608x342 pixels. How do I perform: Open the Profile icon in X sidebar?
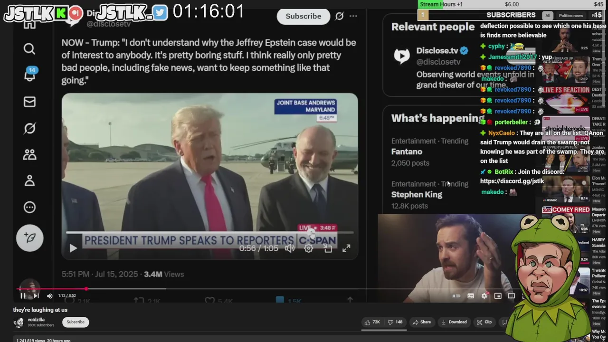(x=29, y=180)
